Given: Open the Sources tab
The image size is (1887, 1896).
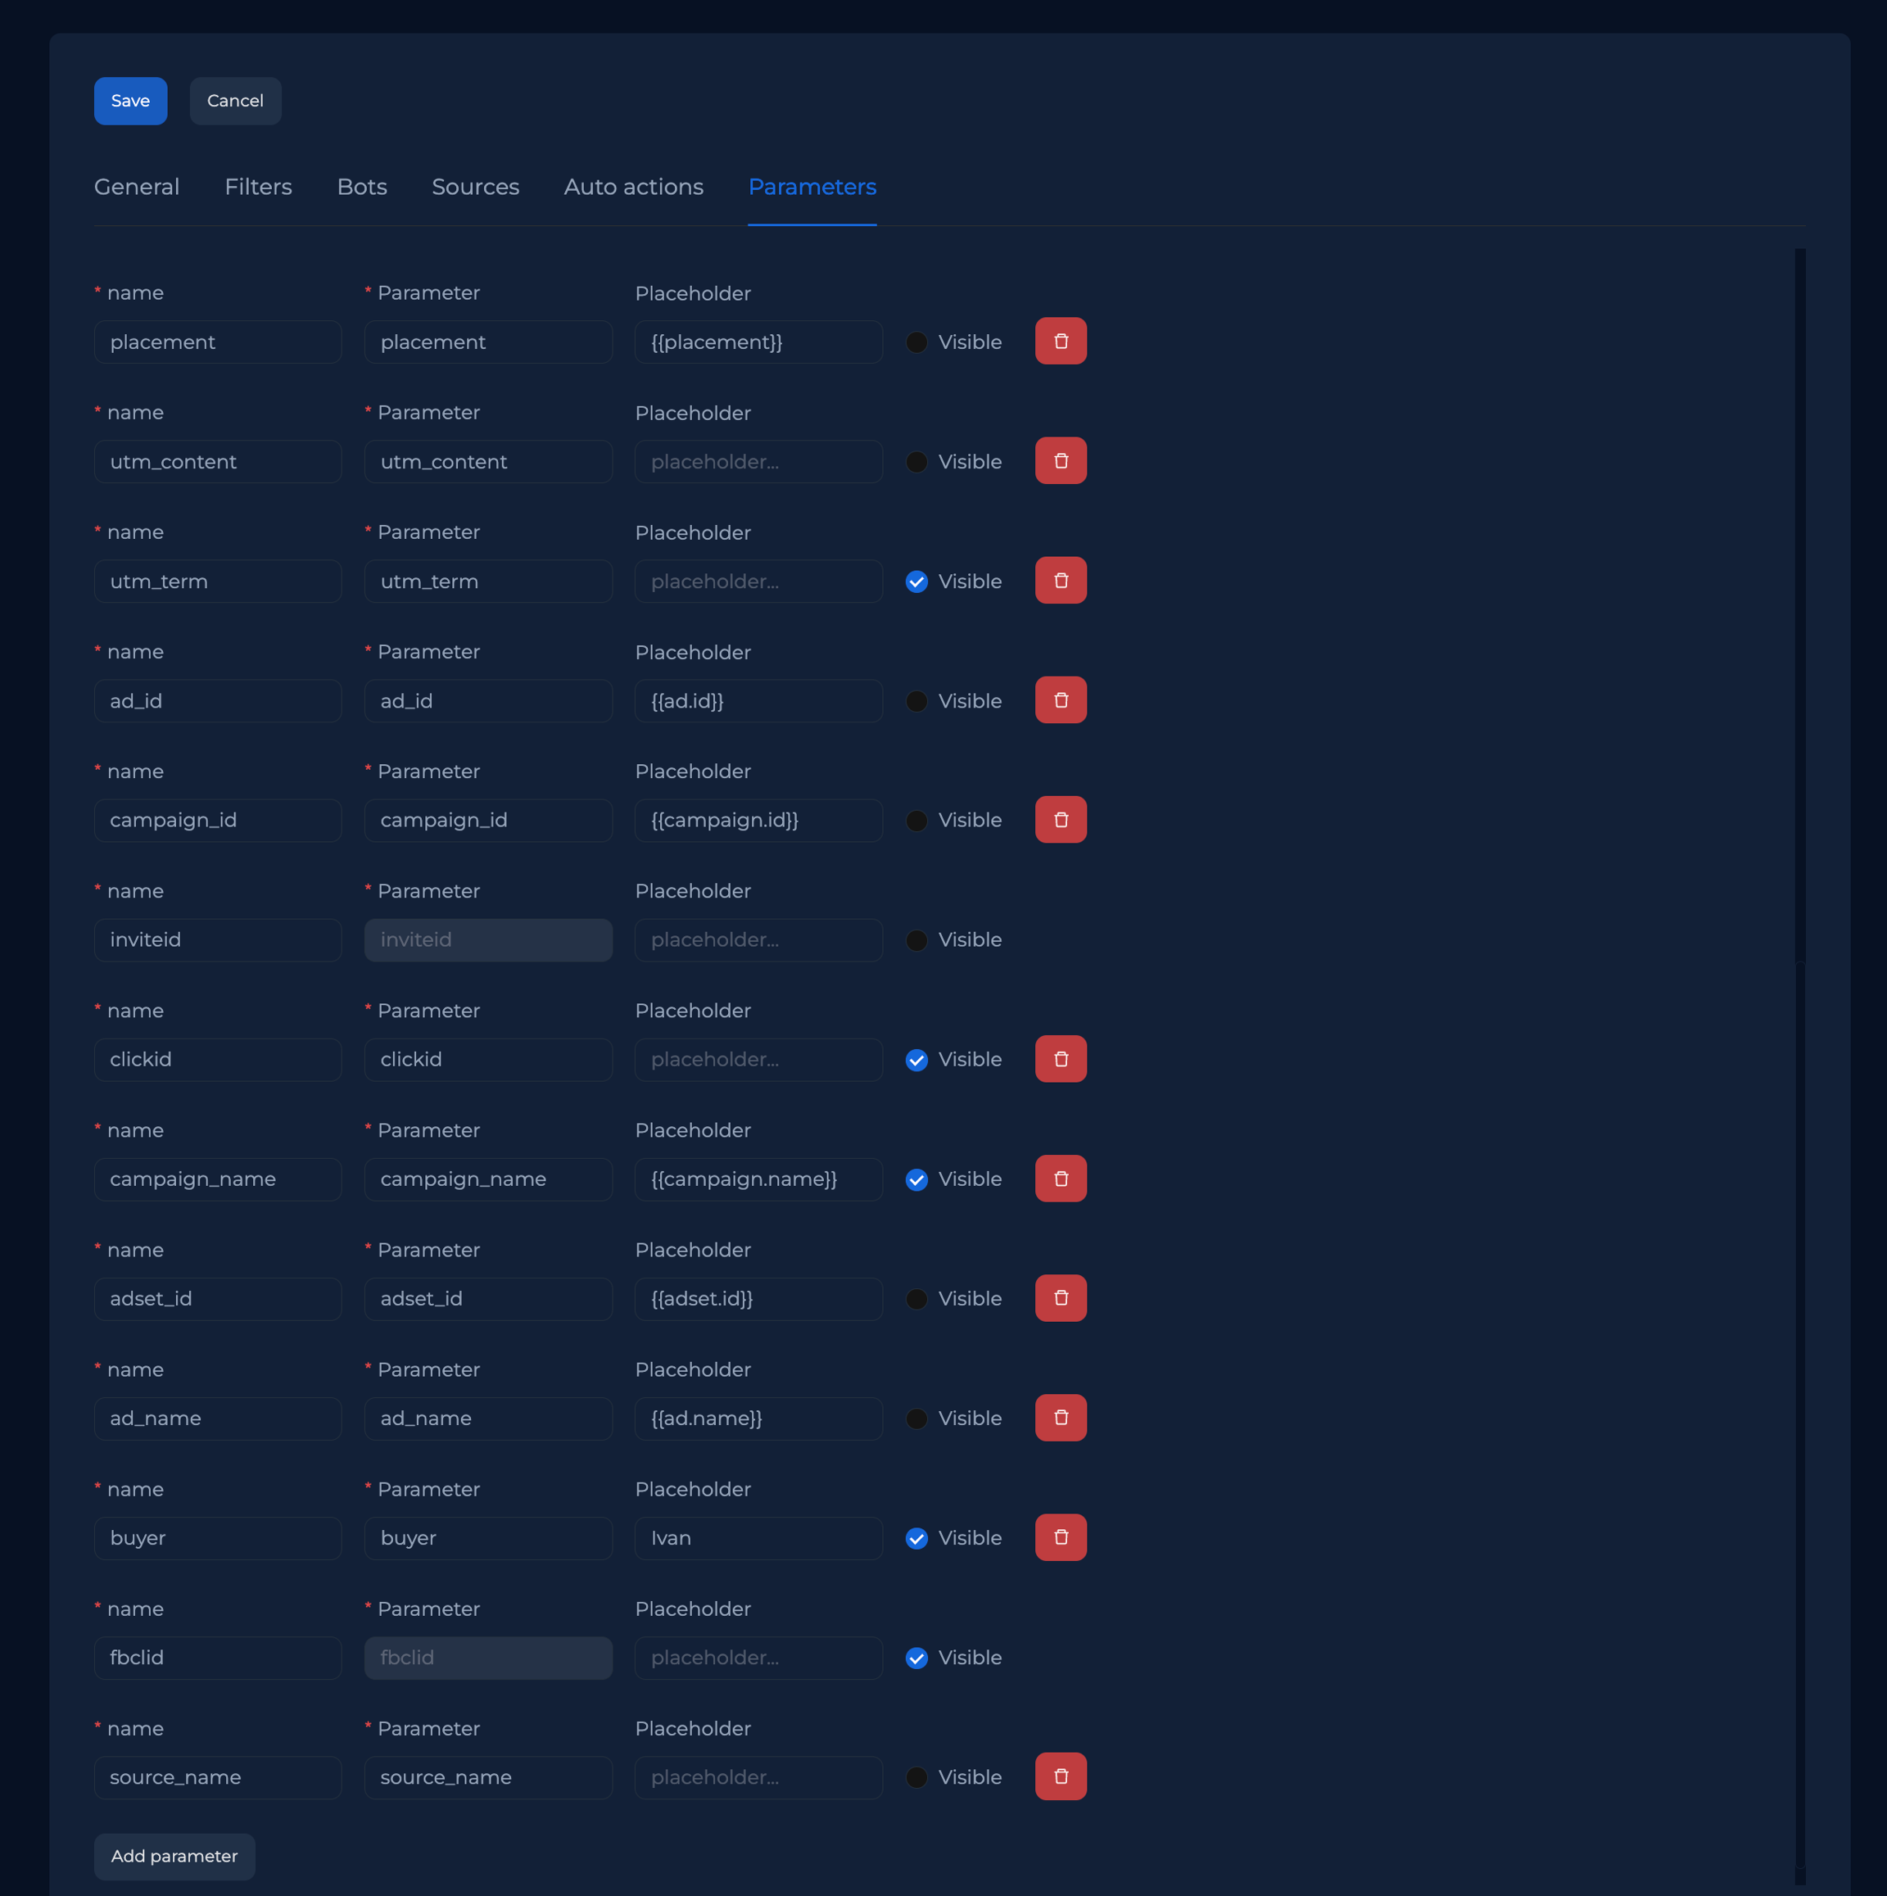Looking at the screenshot, I should coord(475,187).
